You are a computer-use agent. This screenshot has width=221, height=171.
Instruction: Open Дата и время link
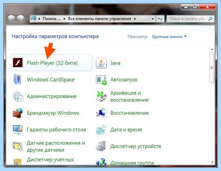click(126, 130)
